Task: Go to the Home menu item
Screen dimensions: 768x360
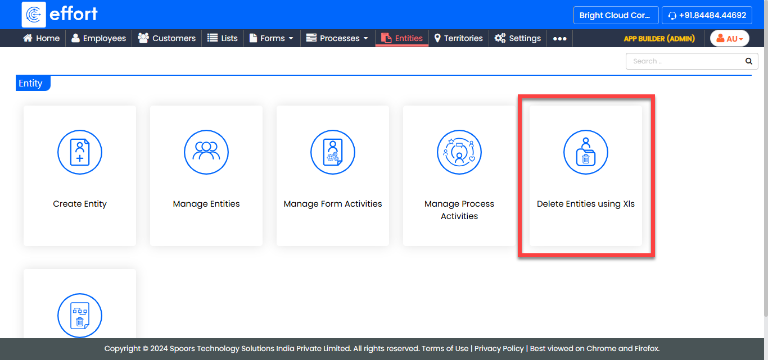Action: pos(41,38)
